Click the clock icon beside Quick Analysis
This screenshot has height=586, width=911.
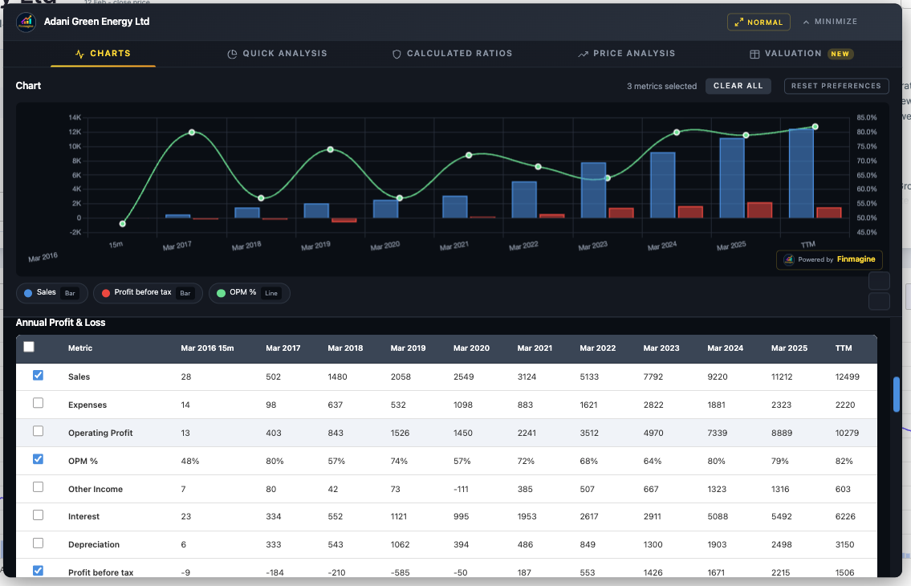232,54
